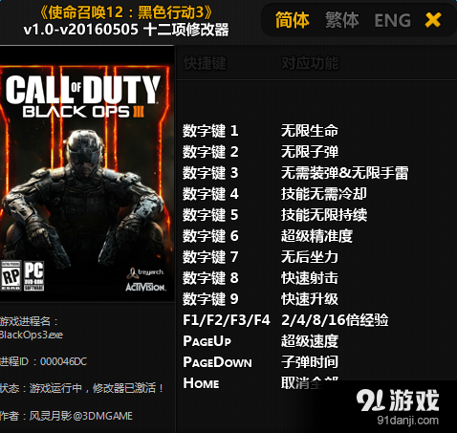Enable 超级速度 PageUp function

click(309, 341)
